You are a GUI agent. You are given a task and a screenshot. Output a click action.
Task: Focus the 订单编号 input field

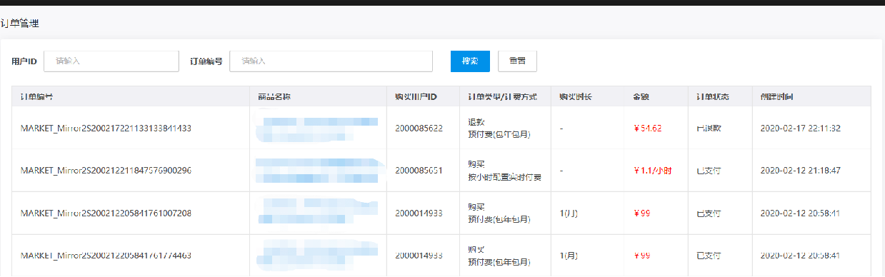click(x=331, y=61)
